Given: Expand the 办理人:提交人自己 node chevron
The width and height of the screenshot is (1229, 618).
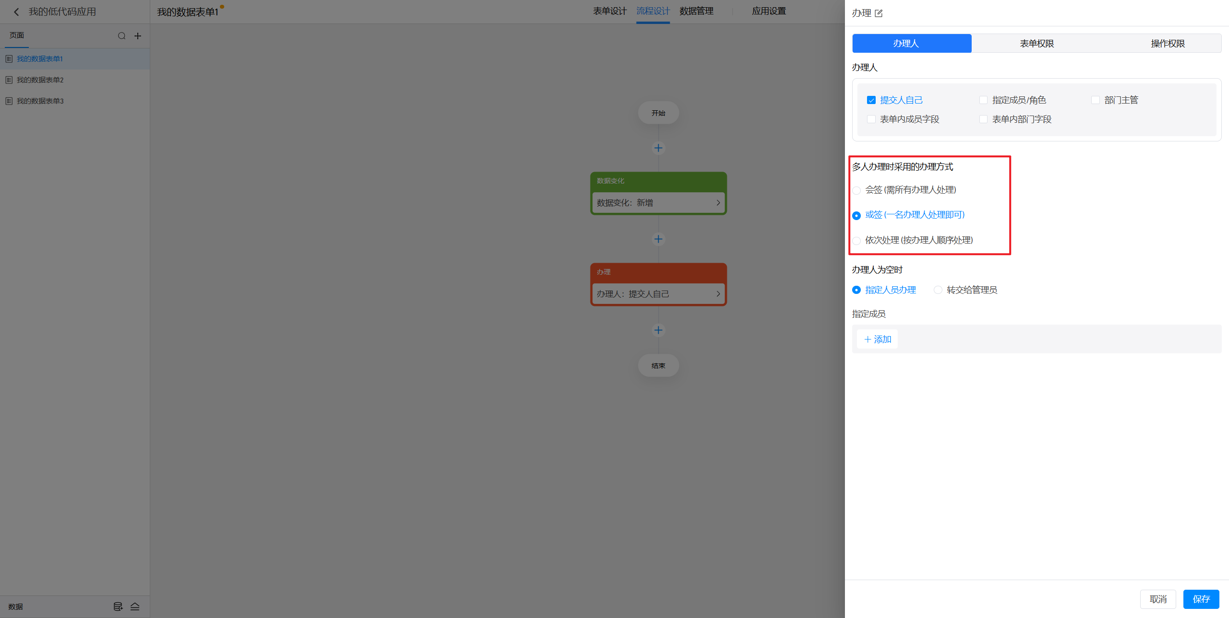Looking at the screenshot, I should click(718, 294).
